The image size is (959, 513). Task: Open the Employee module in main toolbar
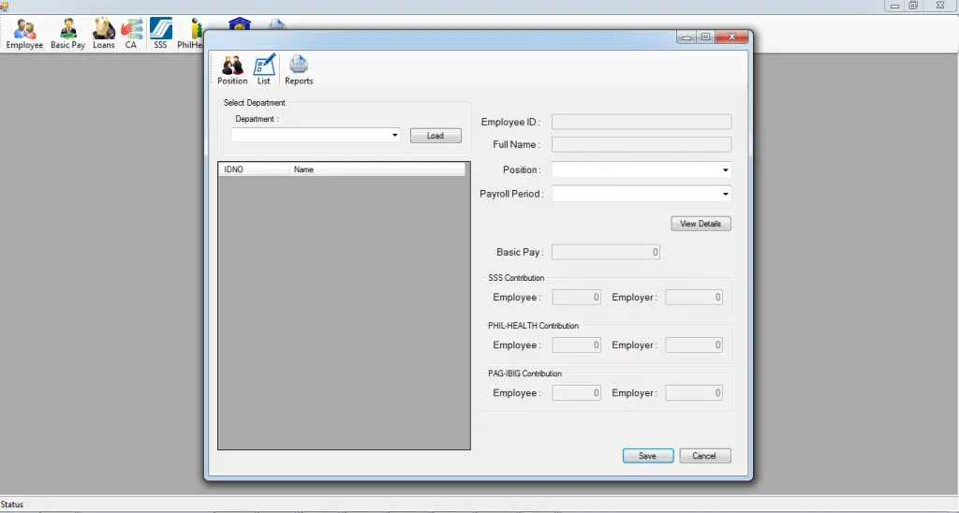point(24,34)
